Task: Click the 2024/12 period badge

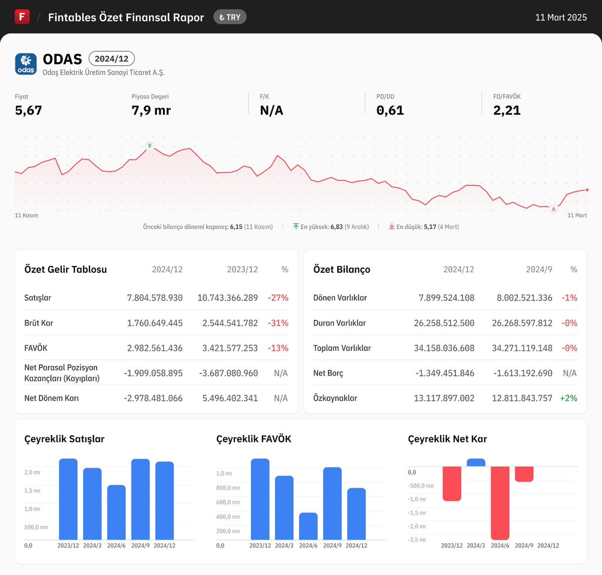Action: (x=111, y=59)
